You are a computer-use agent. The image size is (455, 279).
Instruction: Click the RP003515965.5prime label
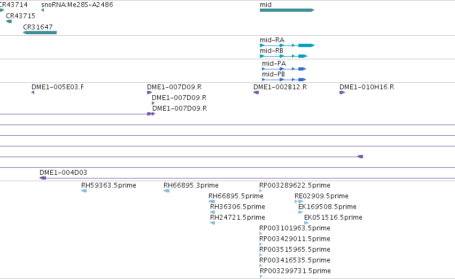click(x=295, y=250)
